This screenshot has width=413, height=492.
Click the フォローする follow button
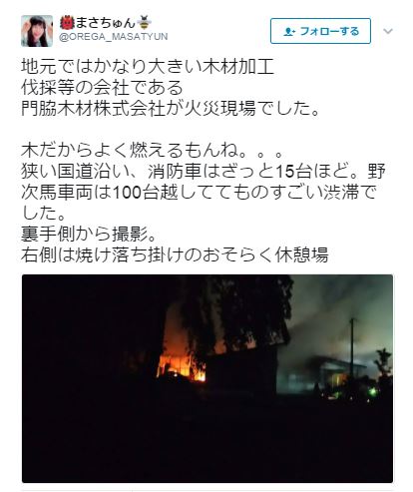click(x=320, y=31)
